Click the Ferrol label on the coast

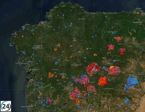pos(49,16)
